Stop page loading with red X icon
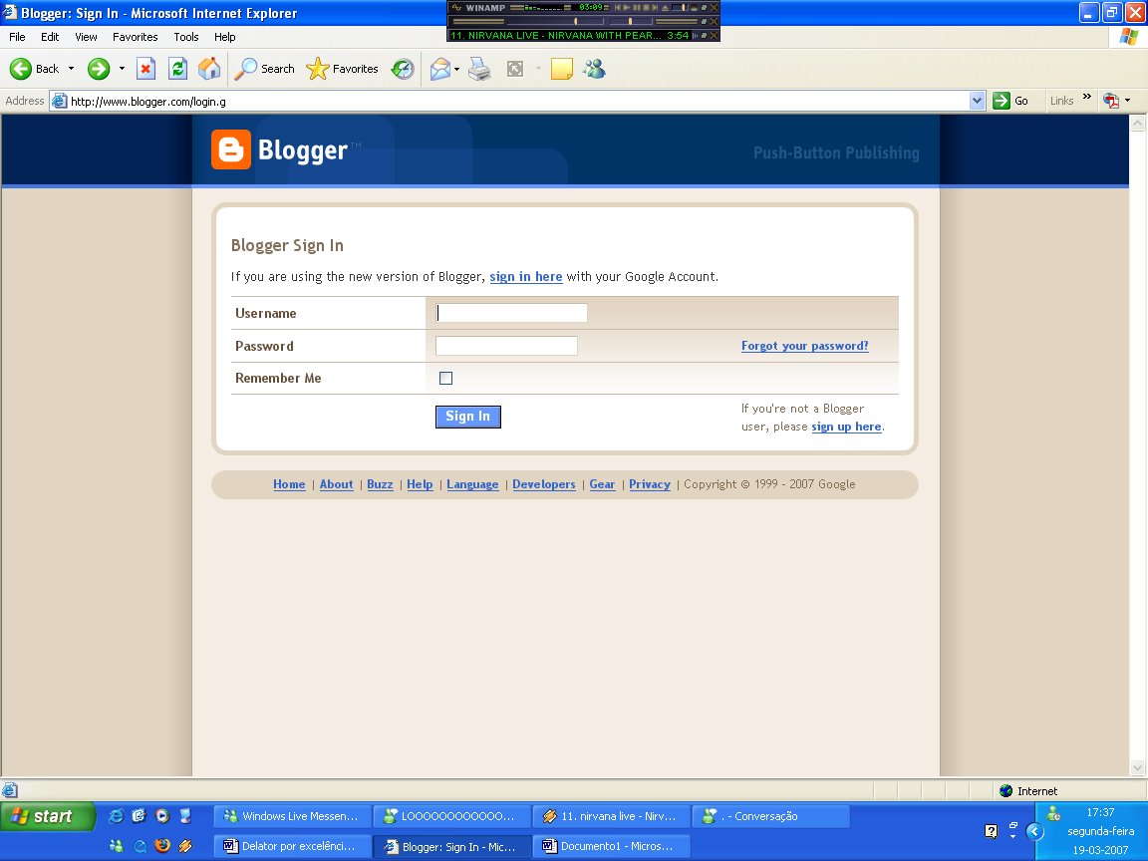 pos(145,69)
